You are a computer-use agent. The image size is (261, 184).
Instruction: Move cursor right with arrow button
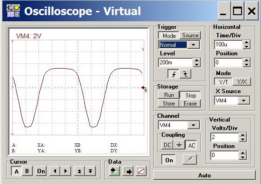(65, 171)
